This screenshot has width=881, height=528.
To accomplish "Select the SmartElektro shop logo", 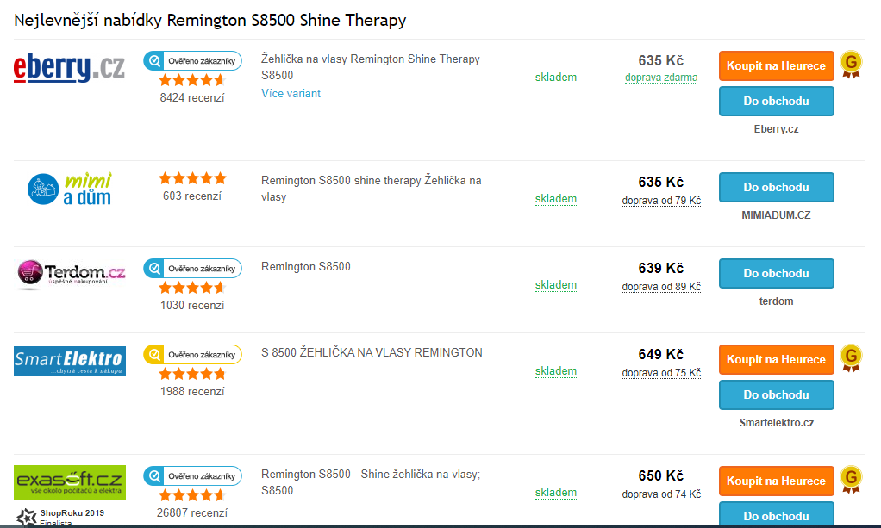I will click(x=70, y=360).
